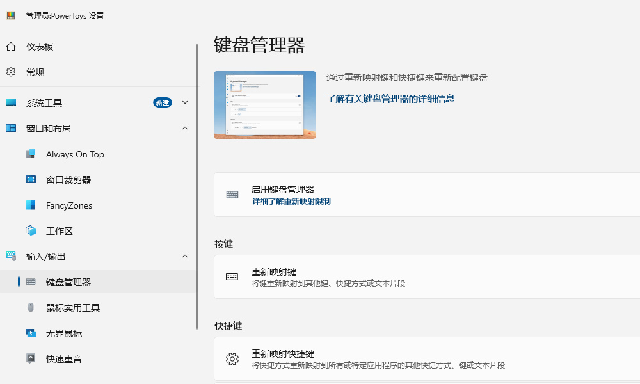Click the 快捷键 section header

(228, 326)
